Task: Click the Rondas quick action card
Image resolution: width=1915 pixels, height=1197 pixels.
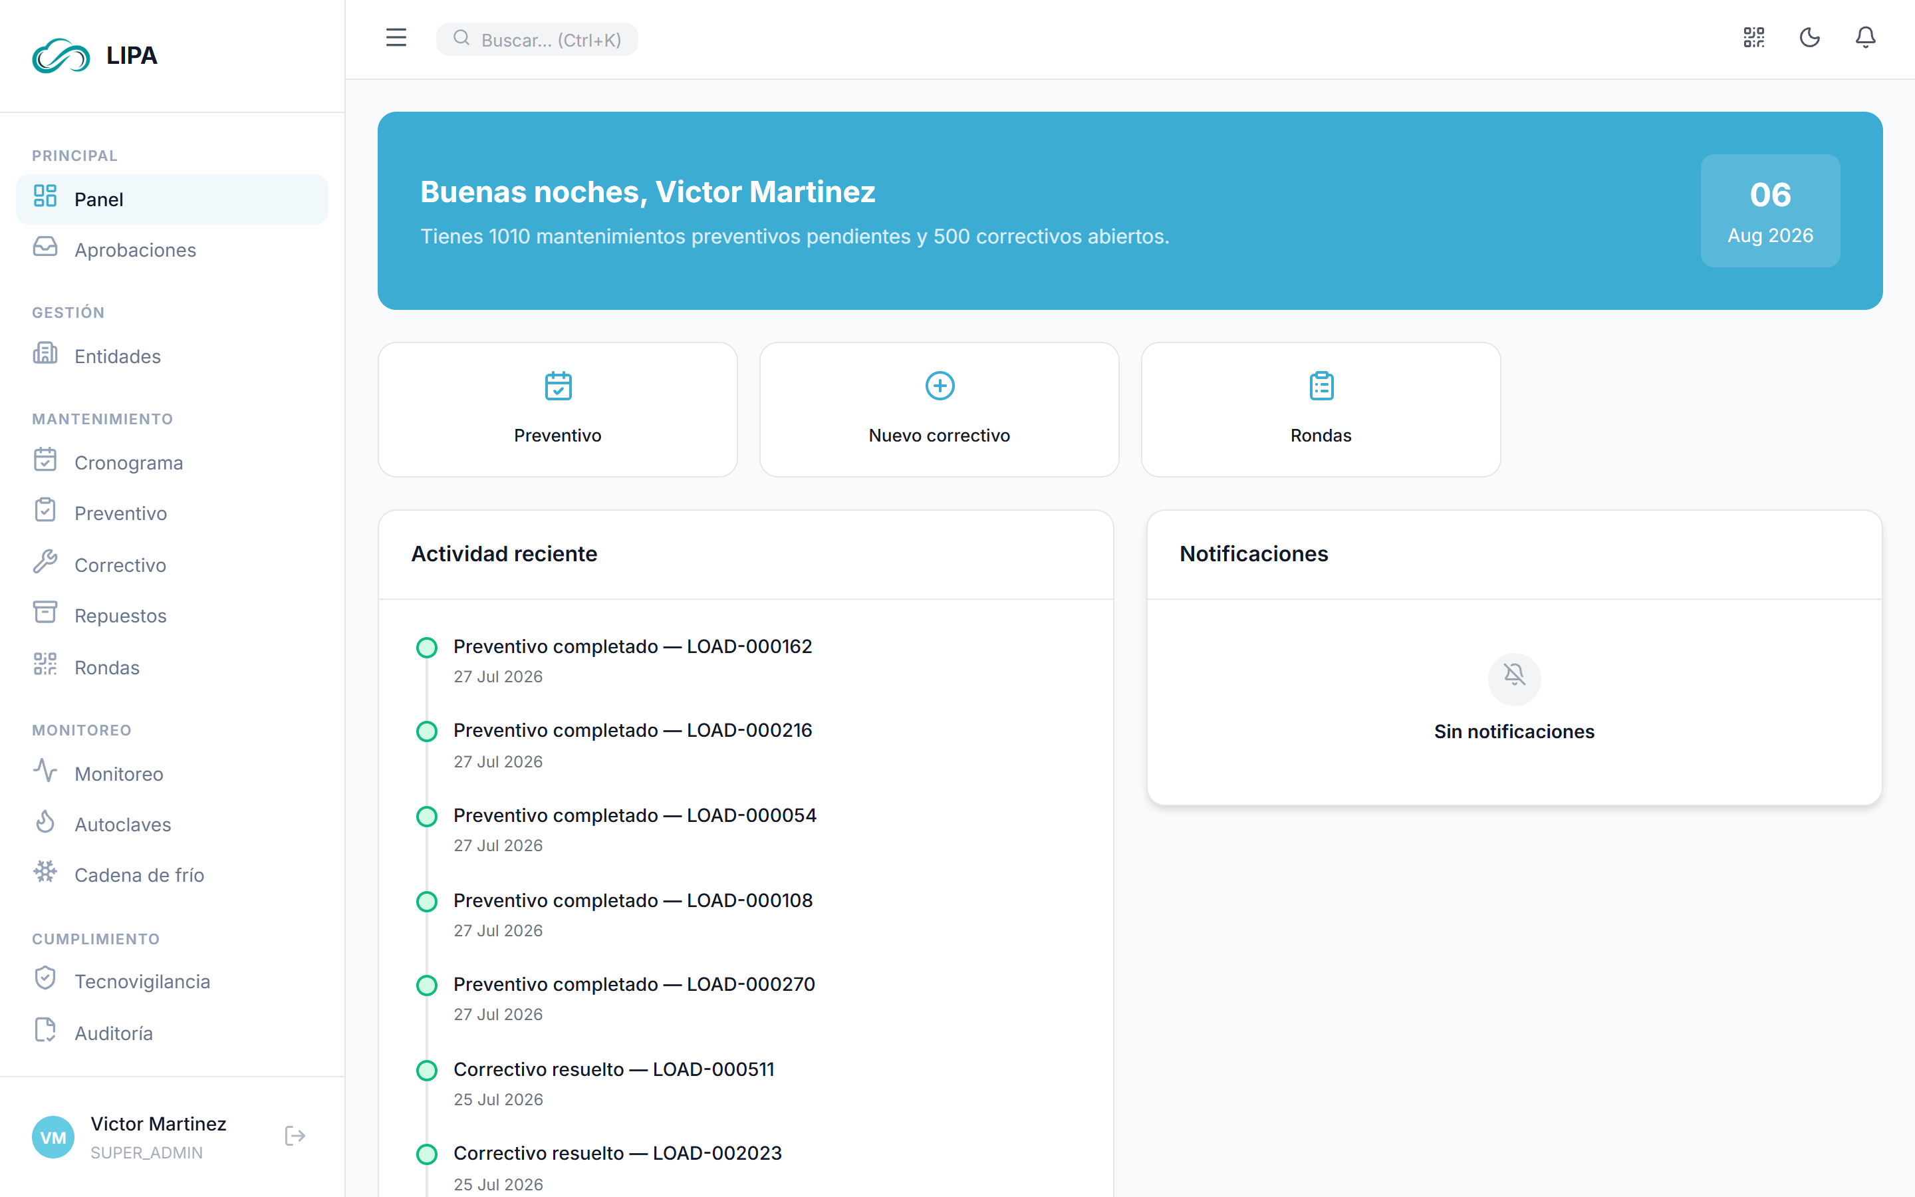Action: (x=1321, y=409)
